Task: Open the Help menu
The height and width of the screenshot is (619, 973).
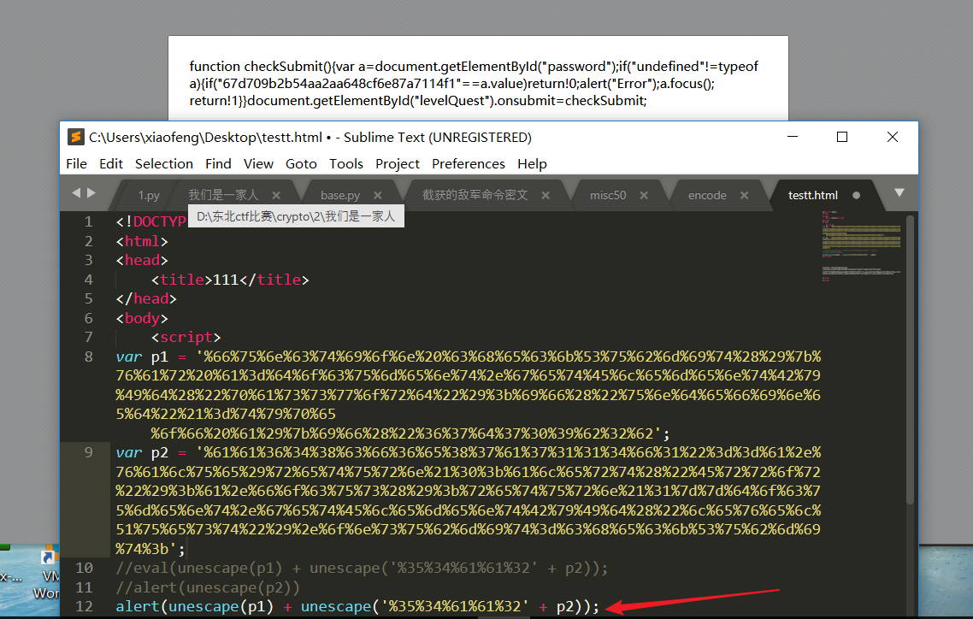Action: point(532,164)
